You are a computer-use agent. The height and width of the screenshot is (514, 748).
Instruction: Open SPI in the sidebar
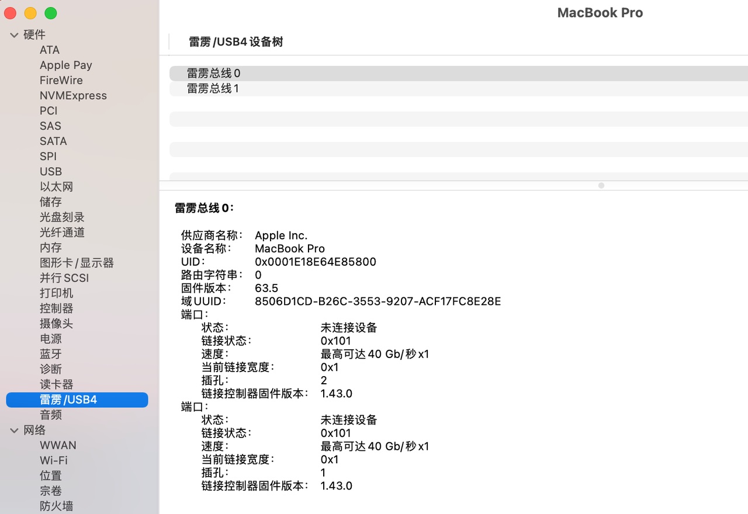click(48, 157)
